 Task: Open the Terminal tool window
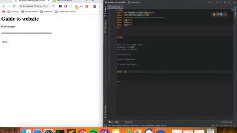[x=127, y=122]
